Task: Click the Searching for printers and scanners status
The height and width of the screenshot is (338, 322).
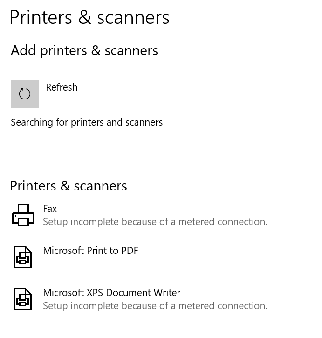Action: point(87,122)
